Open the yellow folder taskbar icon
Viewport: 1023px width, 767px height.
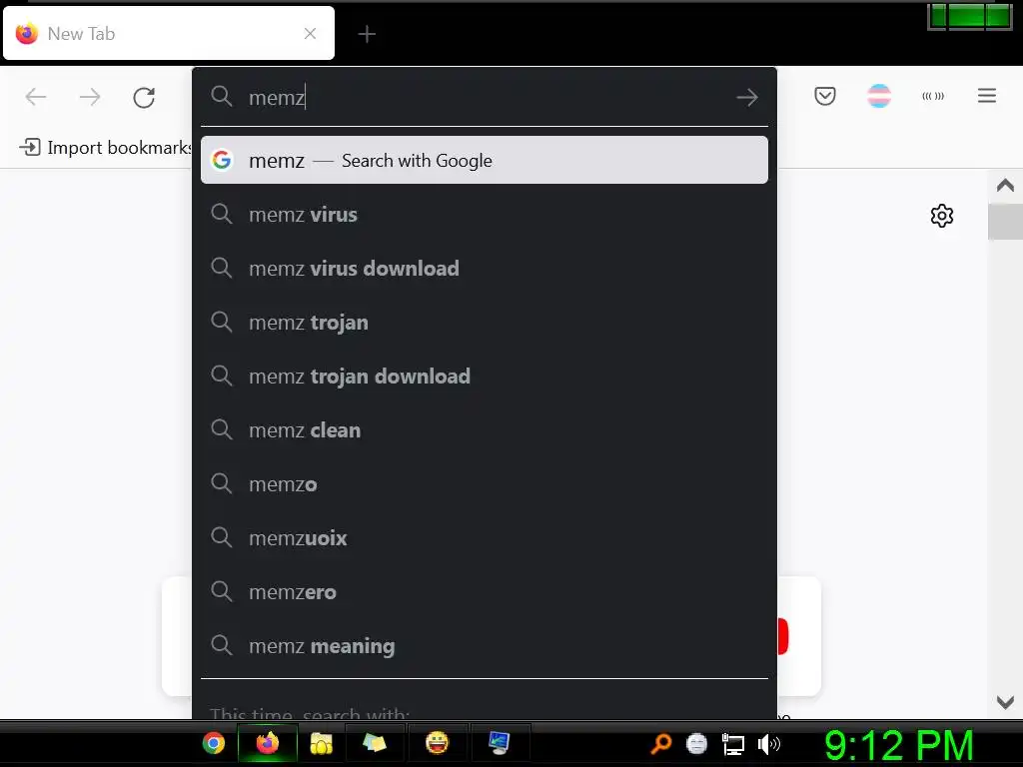321,743
